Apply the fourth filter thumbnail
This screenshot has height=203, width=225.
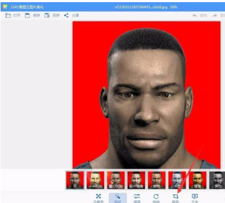(x=136, y=180)
